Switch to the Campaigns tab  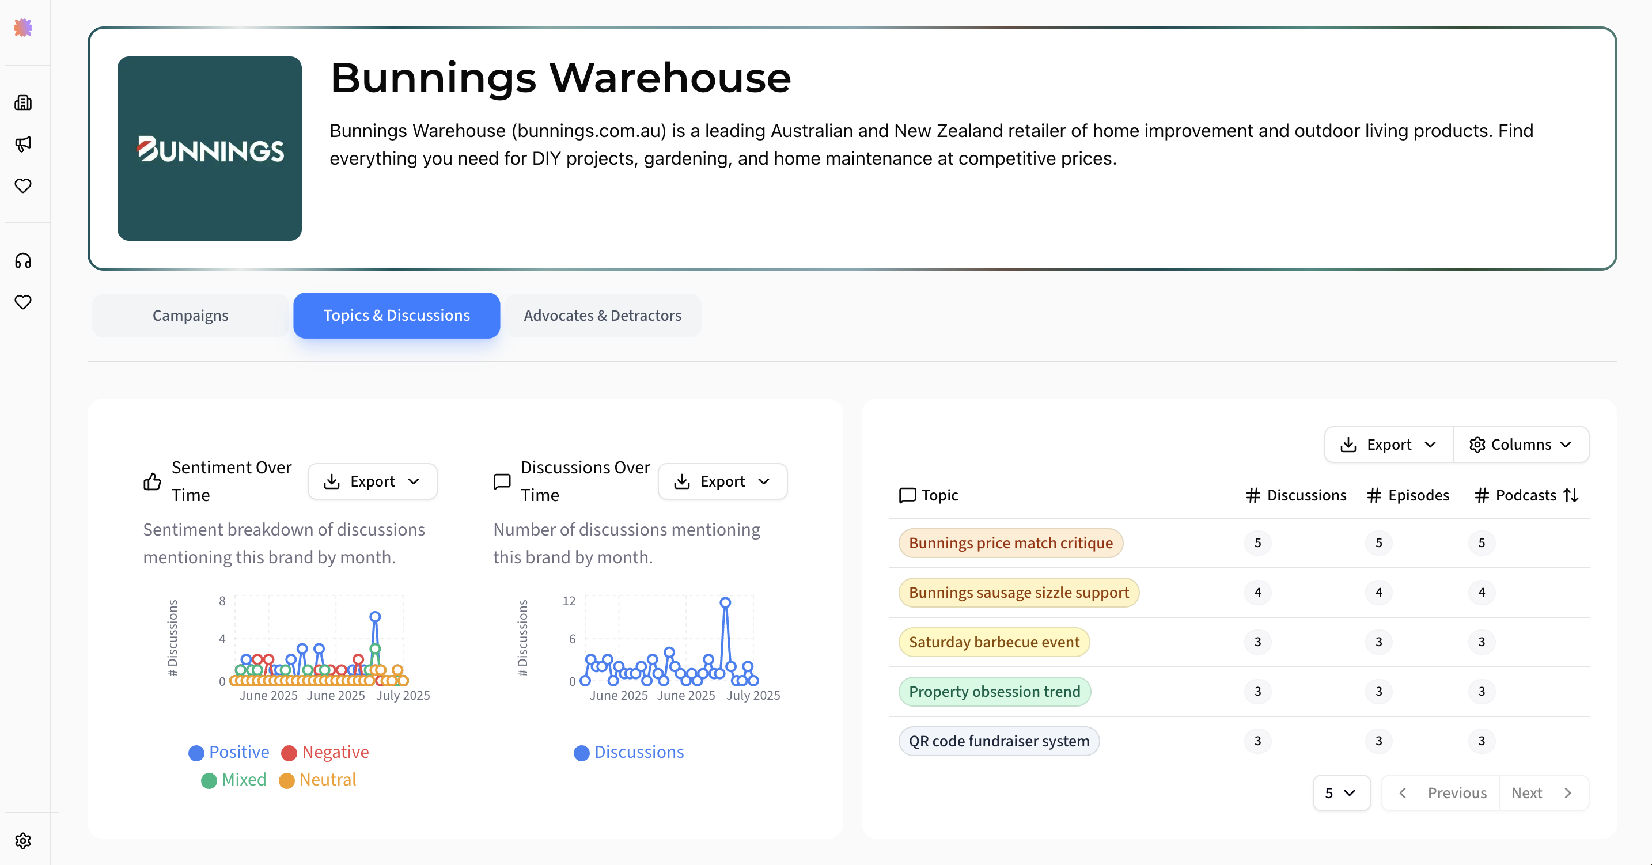pos(190,316)
